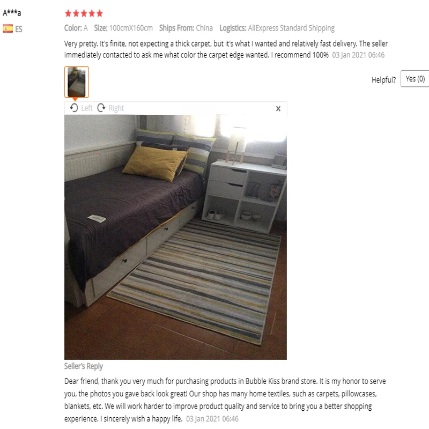Click the first red star in the rating

click(68, 13)
